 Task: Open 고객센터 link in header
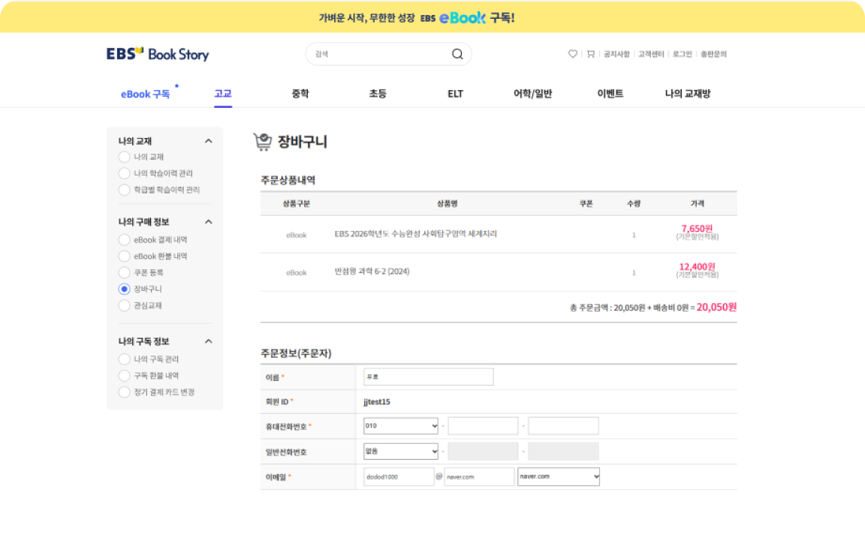click(651, 54)
